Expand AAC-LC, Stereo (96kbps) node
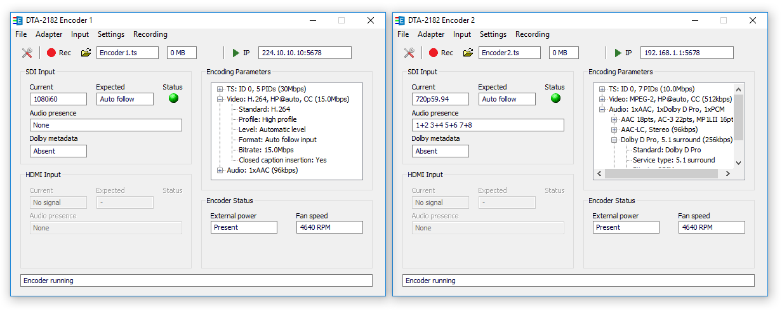Screen dimensions: 782x311 click(614, 129)
